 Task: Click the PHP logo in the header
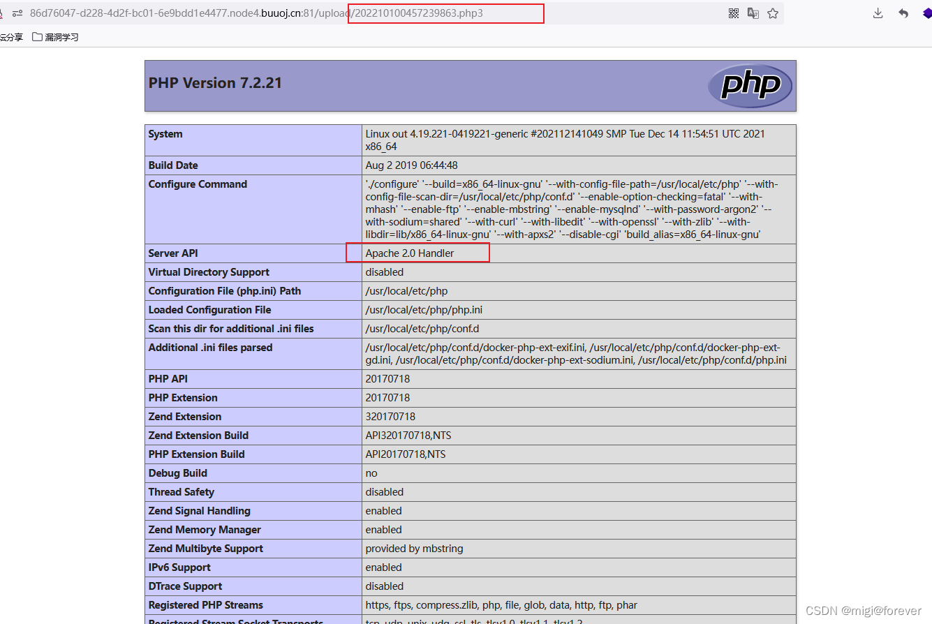click(750, 86)
